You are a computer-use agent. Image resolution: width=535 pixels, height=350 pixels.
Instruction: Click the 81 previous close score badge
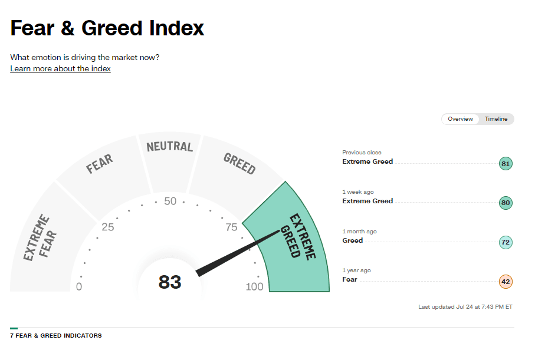click(x=506, y=164)
